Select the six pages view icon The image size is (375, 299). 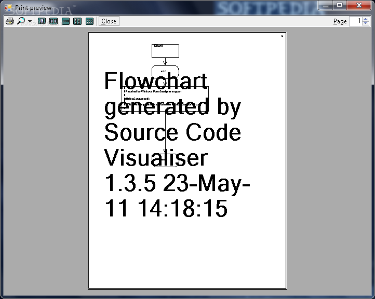[x=89, y=21]
